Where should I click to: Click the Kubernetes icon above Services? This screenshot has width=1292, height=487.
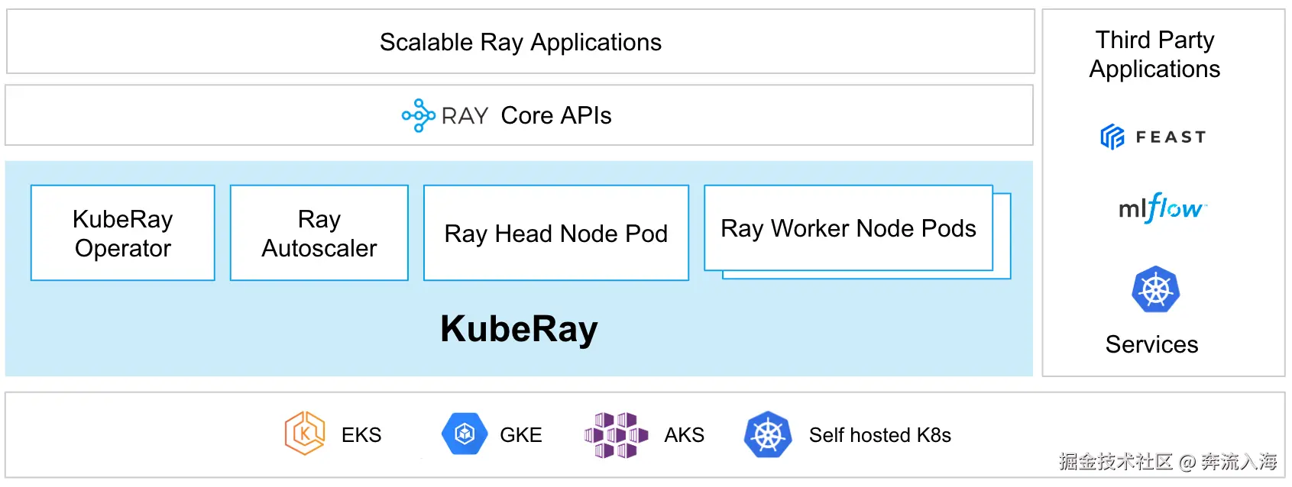click(1155, 289)
